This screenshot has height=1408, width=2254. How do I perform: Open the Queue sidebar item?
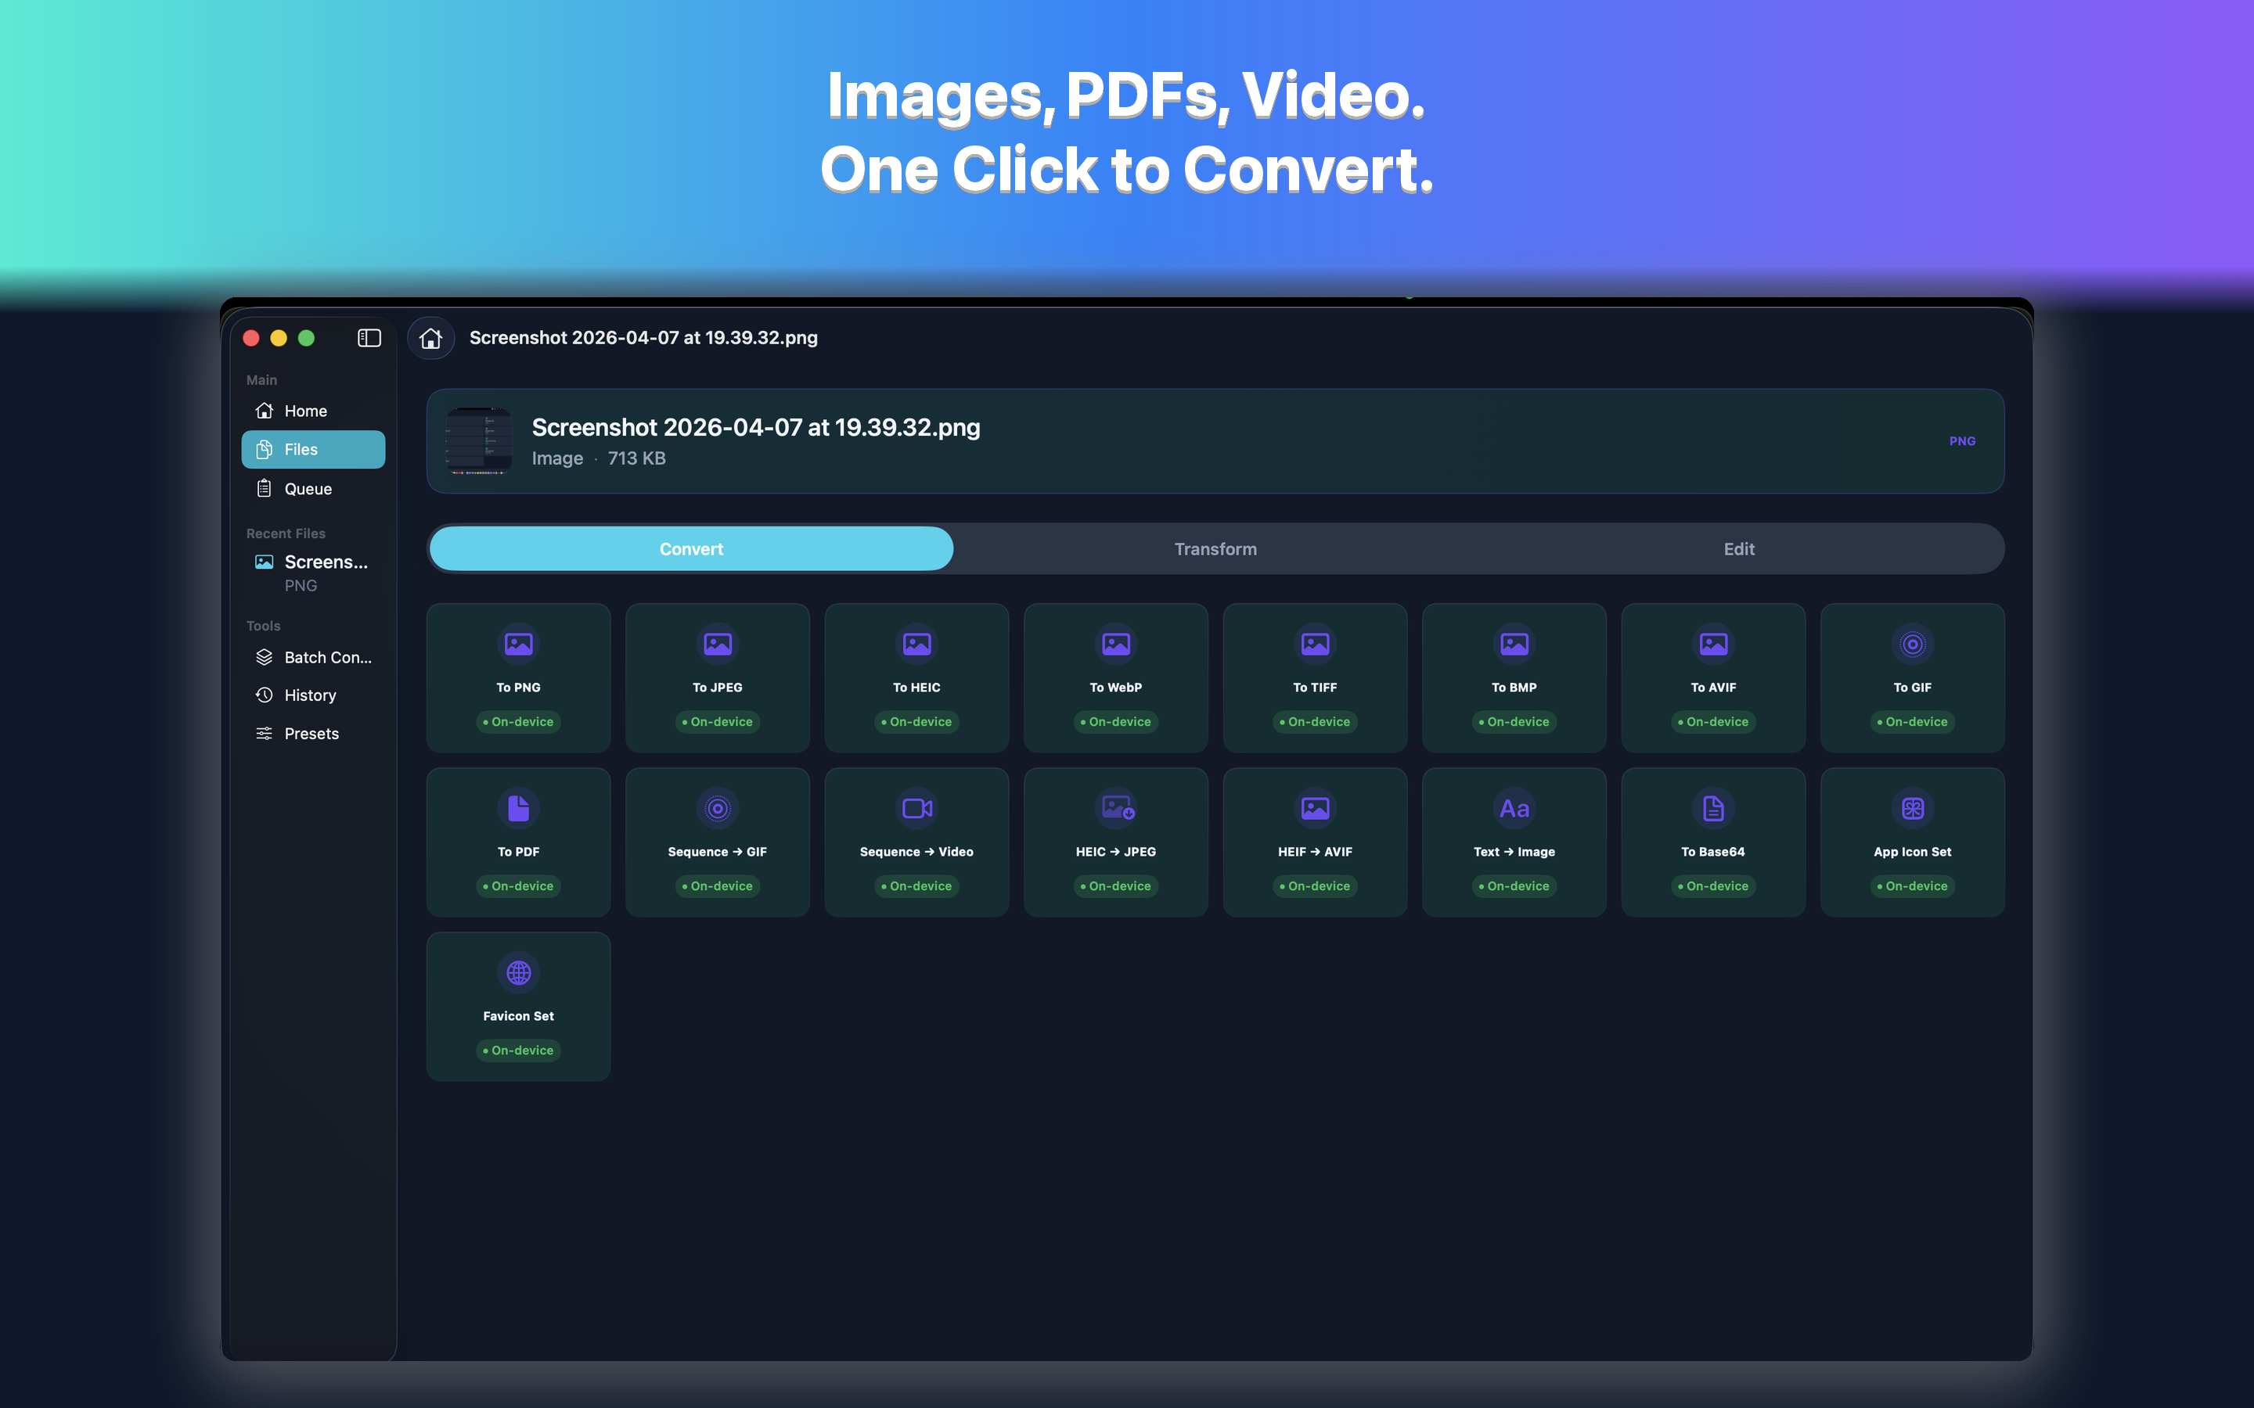point(313,488)
